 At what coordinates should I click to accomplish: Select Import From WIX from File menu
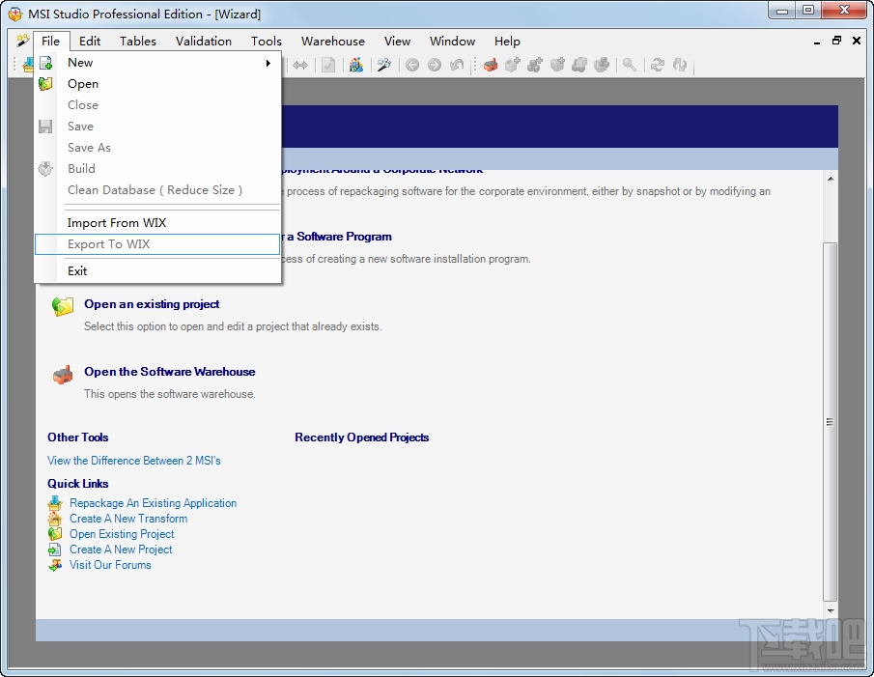click(x=116, y=222)
